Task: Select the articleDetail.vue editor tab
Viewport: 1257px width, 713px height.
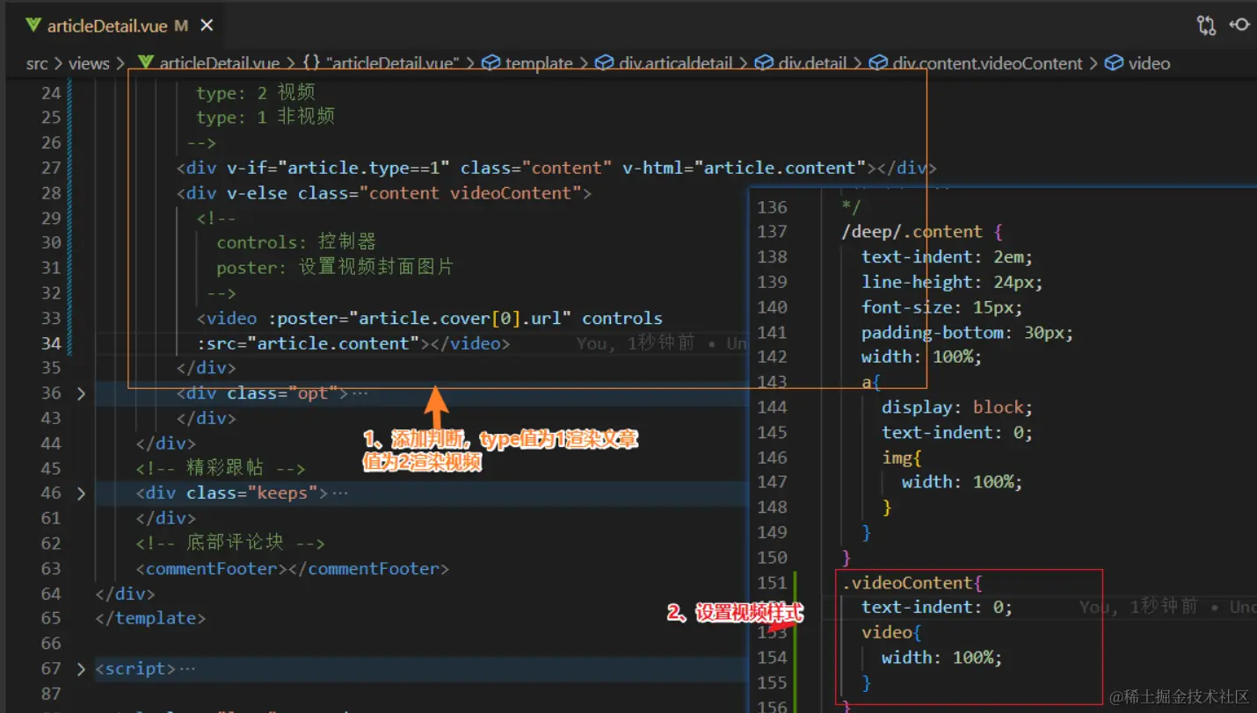Action: tap(106, 25)
